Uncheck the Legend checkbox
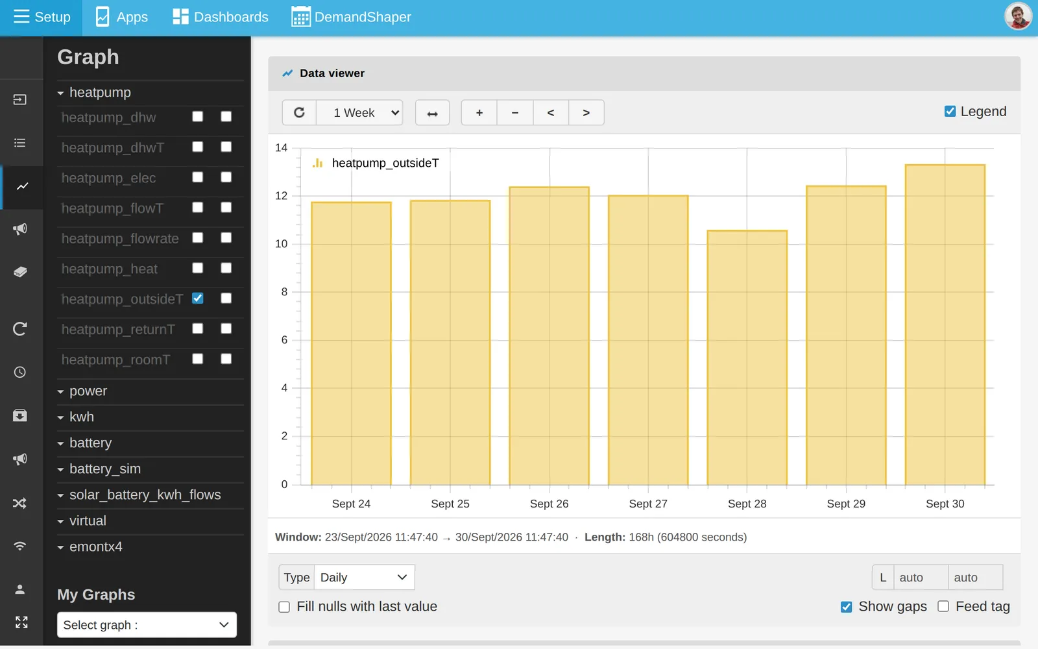This screenshot has width=1038, height=649. point(950,112)
